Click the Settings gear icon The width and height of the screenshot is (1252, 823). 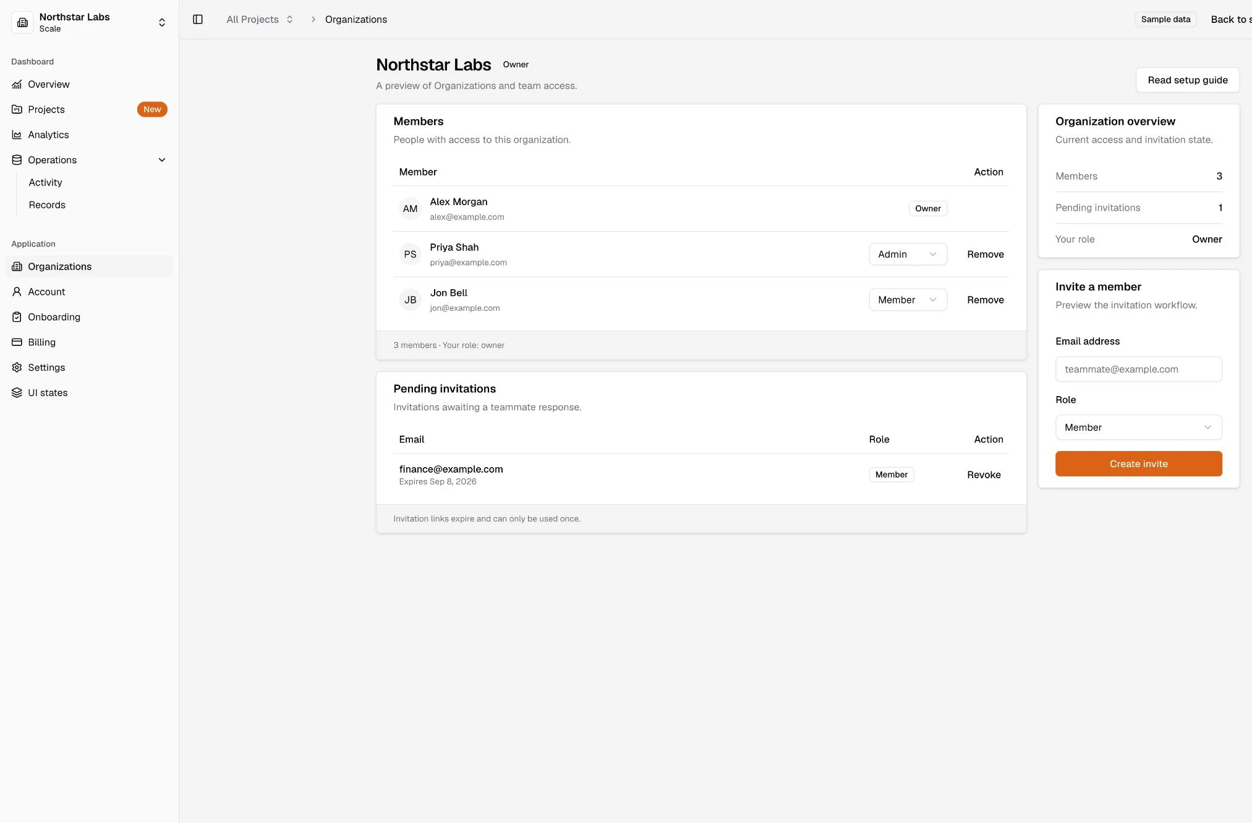point(17,368)
